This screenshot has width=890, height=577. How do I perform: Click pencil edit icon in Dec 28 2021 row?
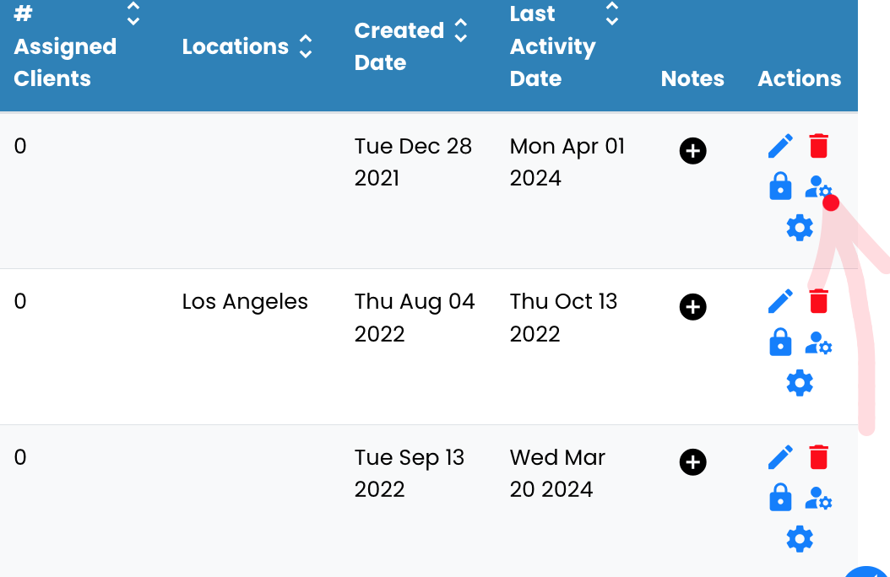(x=780, y=146)
